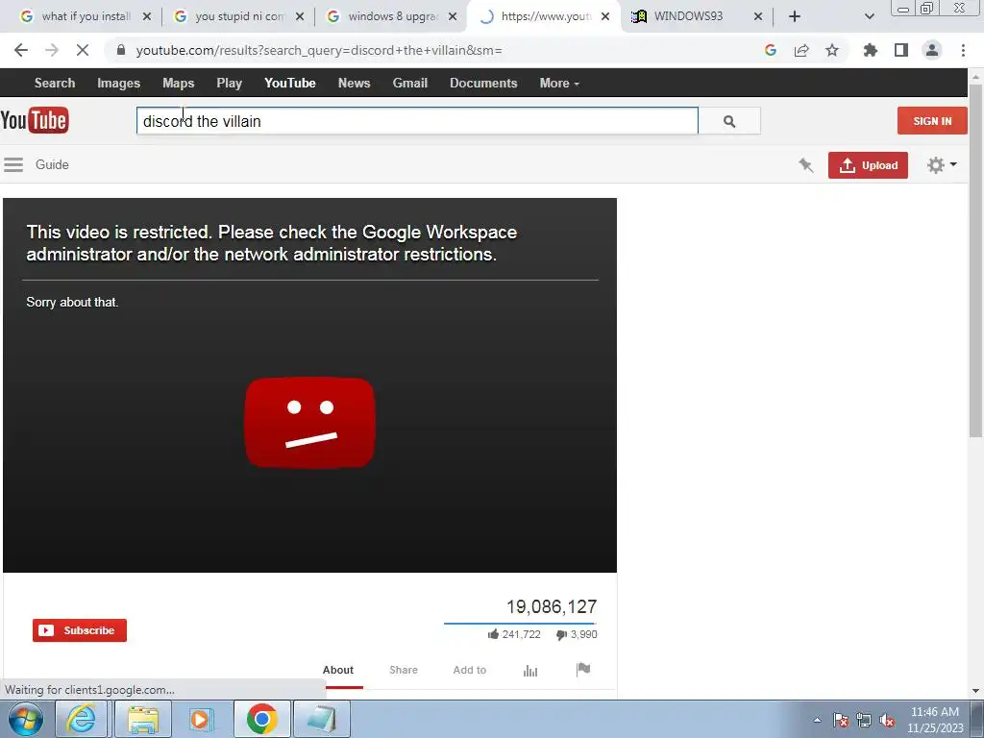Close the 'windows 8 upgrac' tab
The image size is (984, 738).
tap(453, 16)
